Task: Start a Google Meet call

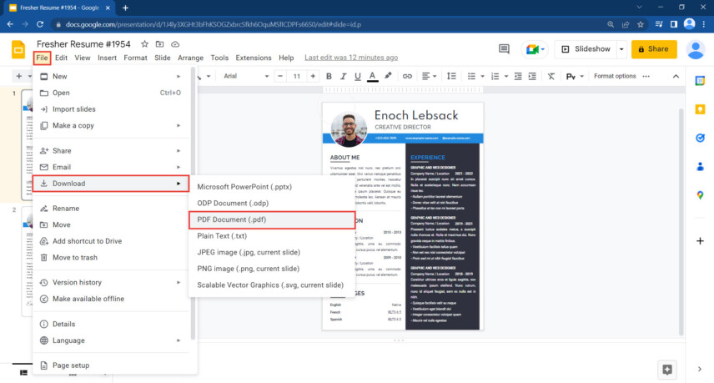Action: click(535, 49)
